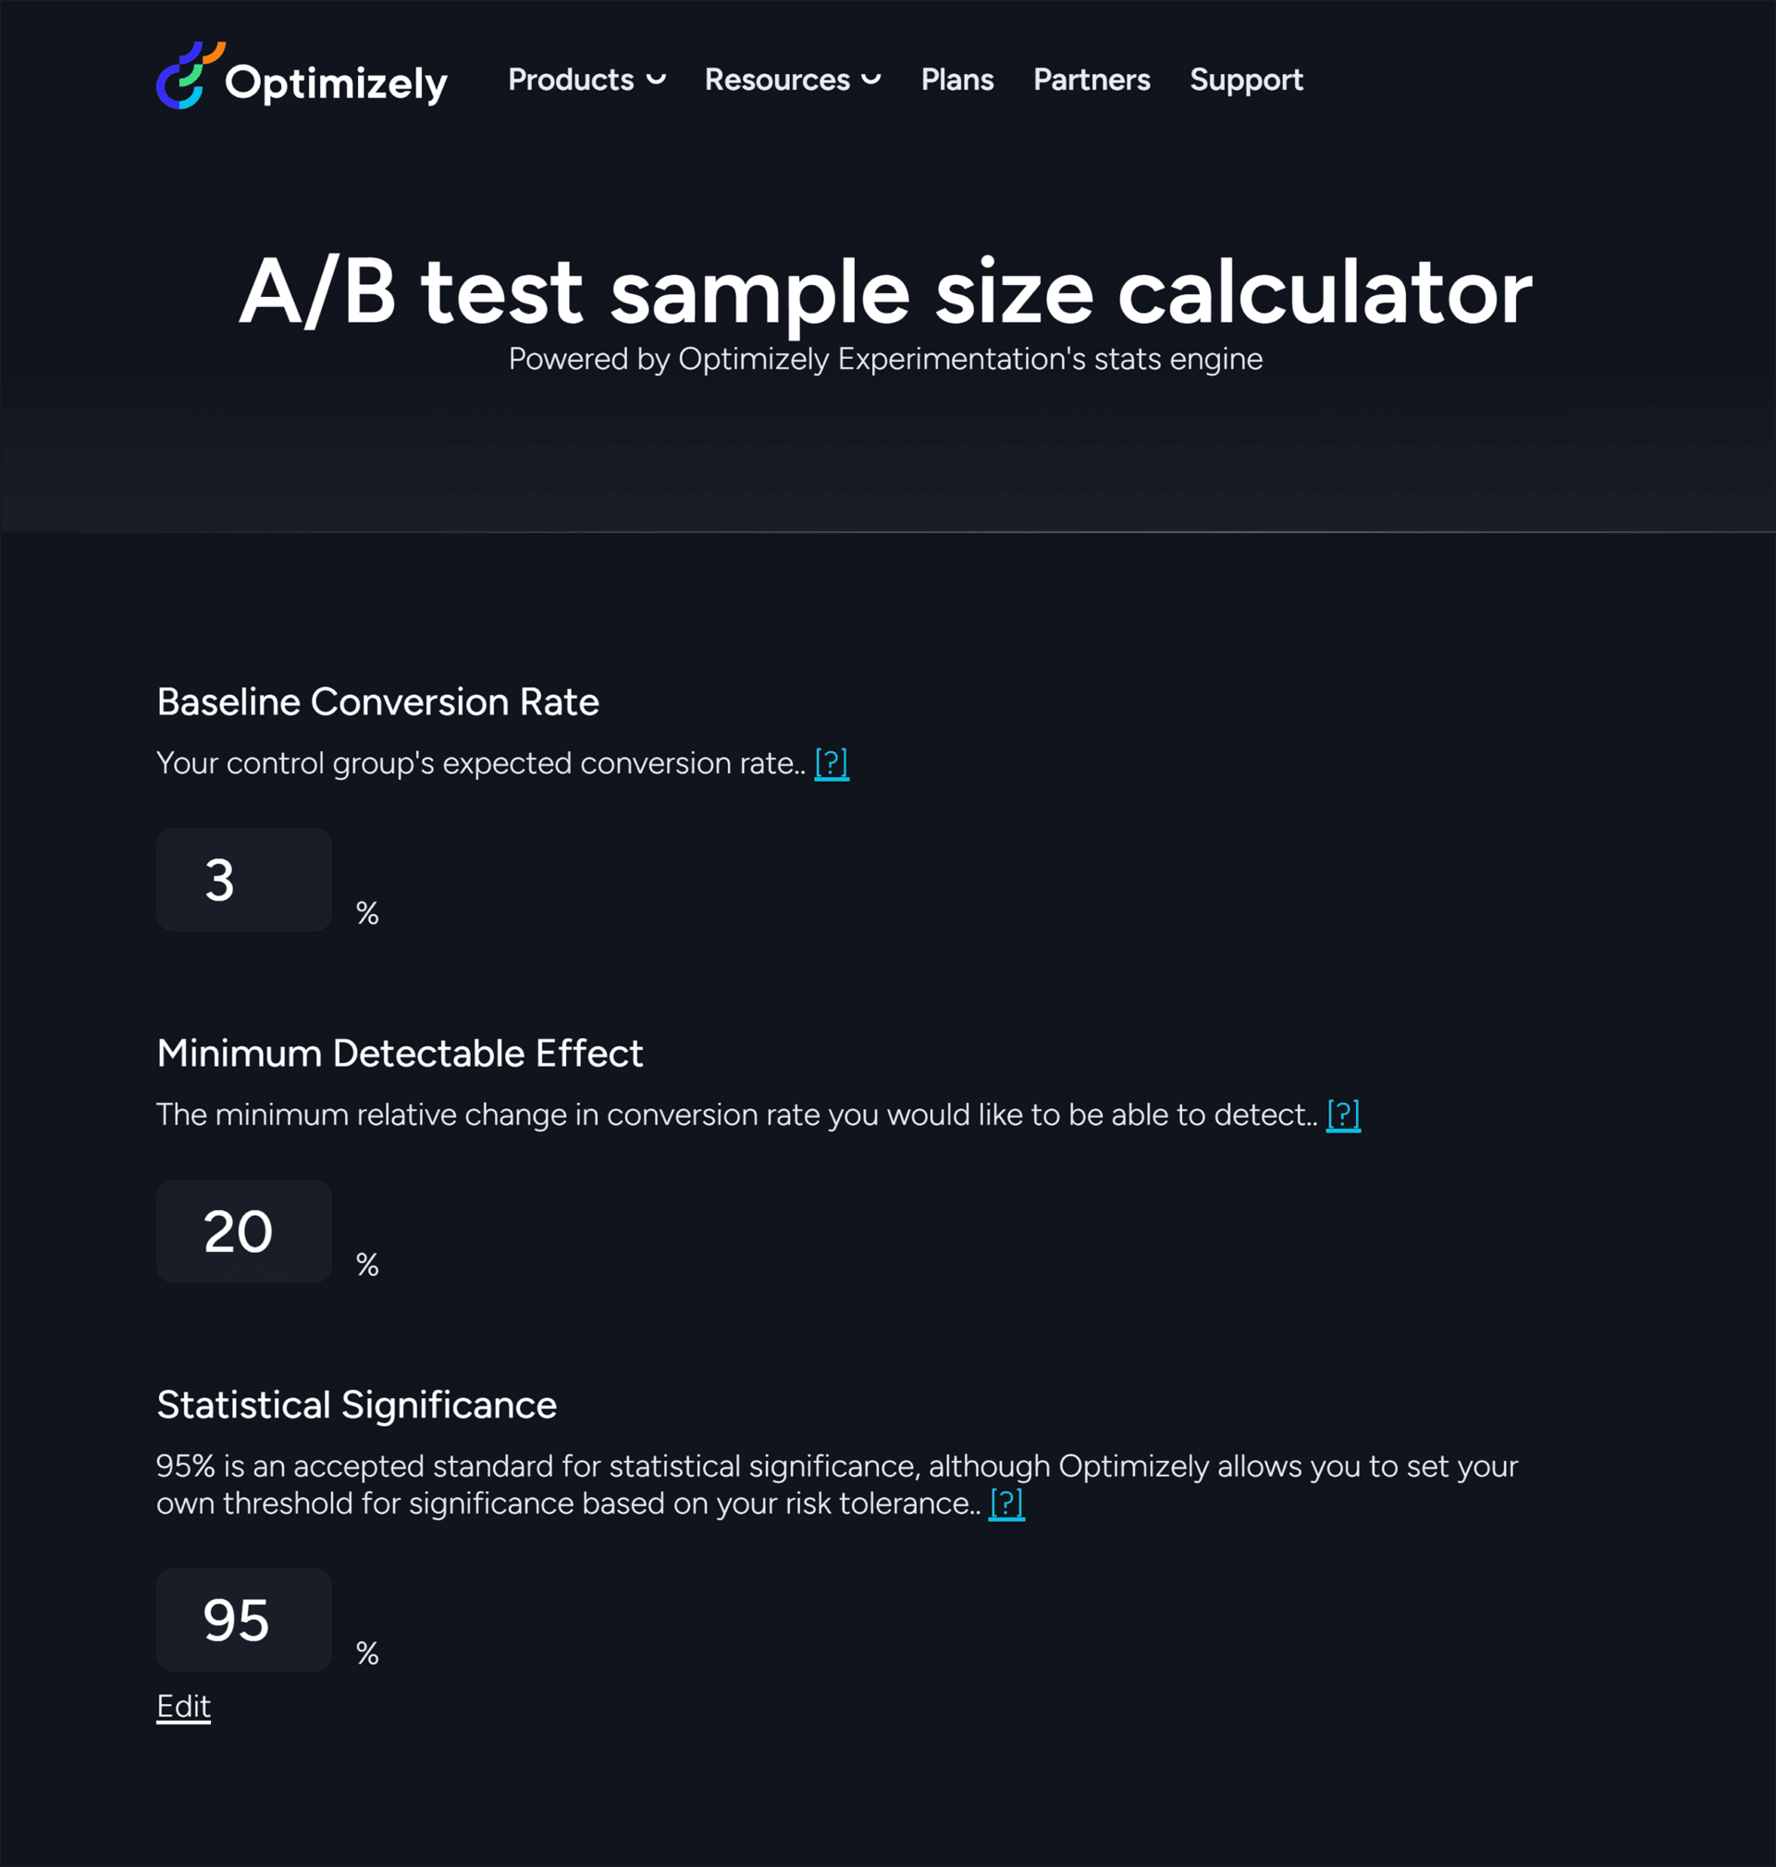Click the Minimum Detectable Effect field
The height and width of the screenshot is (1867, 1776).
click(x=243, y=1230)
